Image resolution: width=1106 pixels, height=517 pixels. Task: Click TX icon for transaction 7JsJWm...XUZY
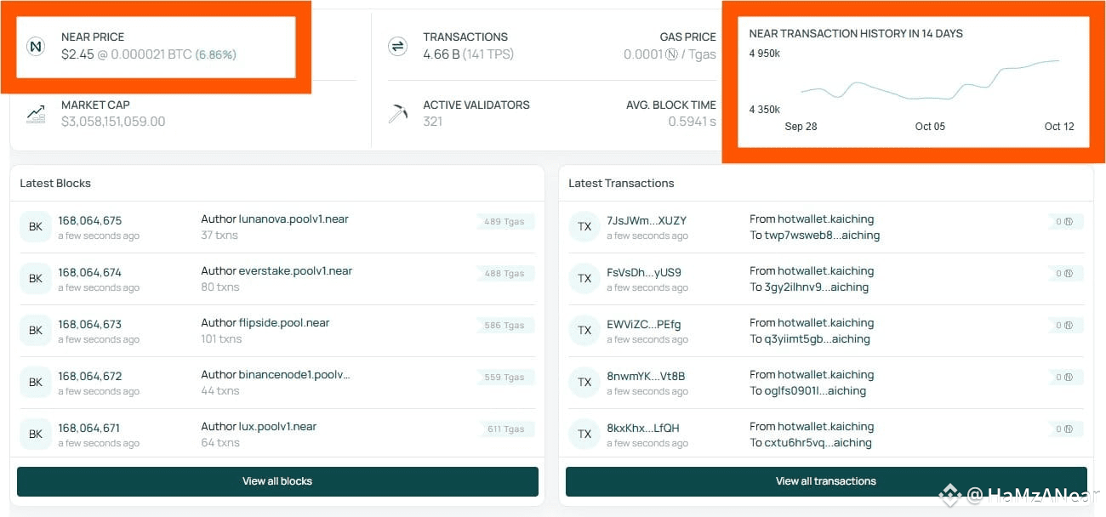pyautogui.click(x=584, y=227)
